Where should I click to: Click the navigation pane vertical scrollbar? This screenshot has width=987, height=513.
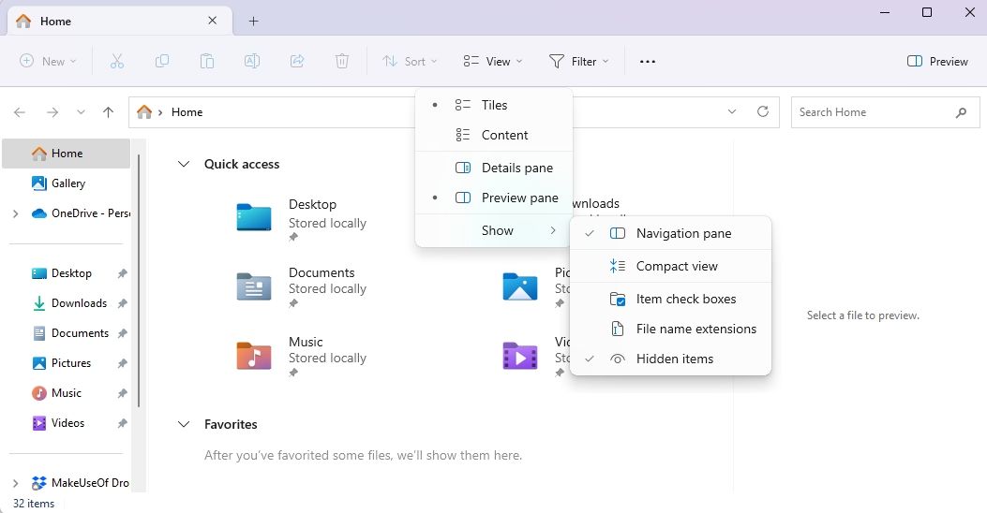139,281
